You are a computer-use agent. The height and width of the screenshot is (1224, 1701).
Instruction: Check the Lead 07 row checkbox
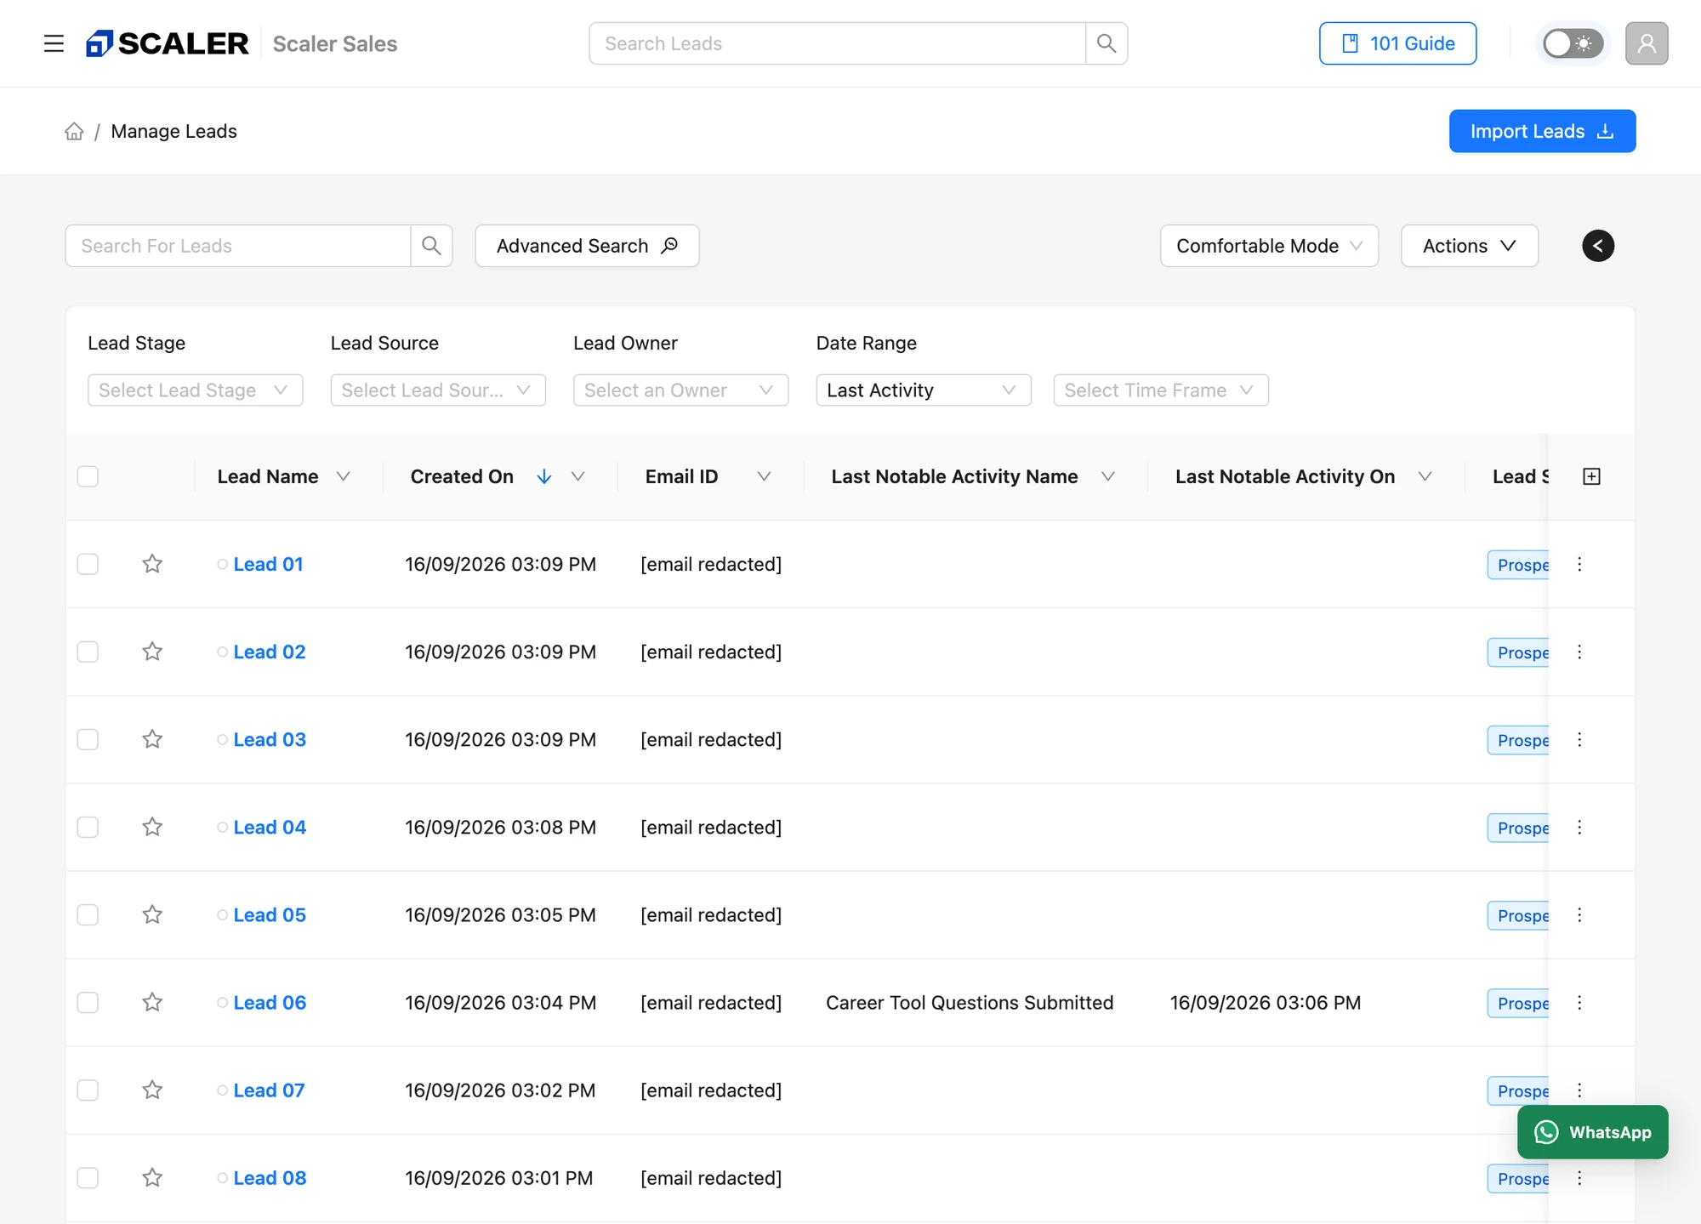pos(88,1090)
